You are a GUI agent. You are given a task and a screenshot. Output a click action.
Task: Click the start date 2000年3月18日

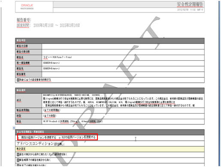point(43,25)
